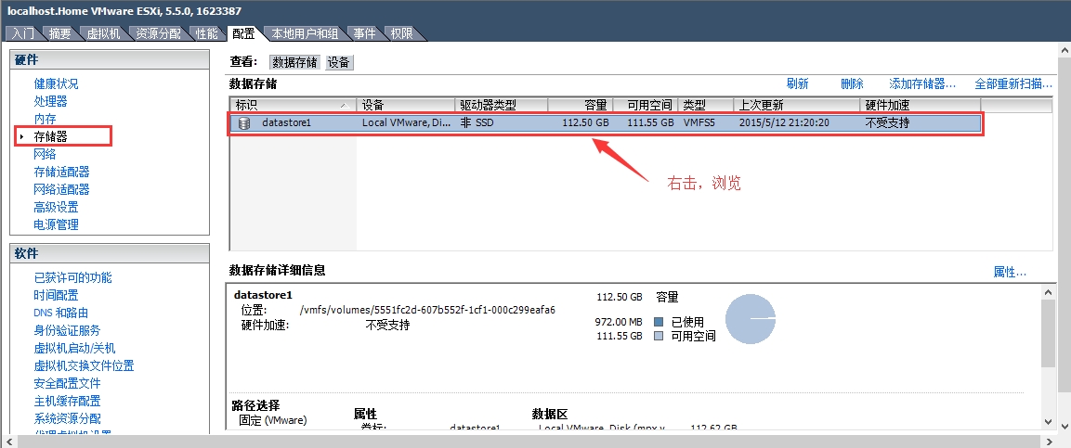Open 网络 hardware settings
1071x448 pixels.
[x=46, y=154]
